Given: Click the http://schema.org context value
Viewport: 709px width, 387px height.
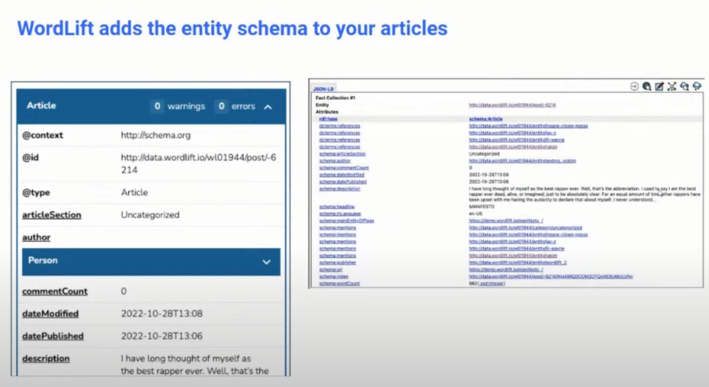Looking at the screenshot, I should (156, 135).
